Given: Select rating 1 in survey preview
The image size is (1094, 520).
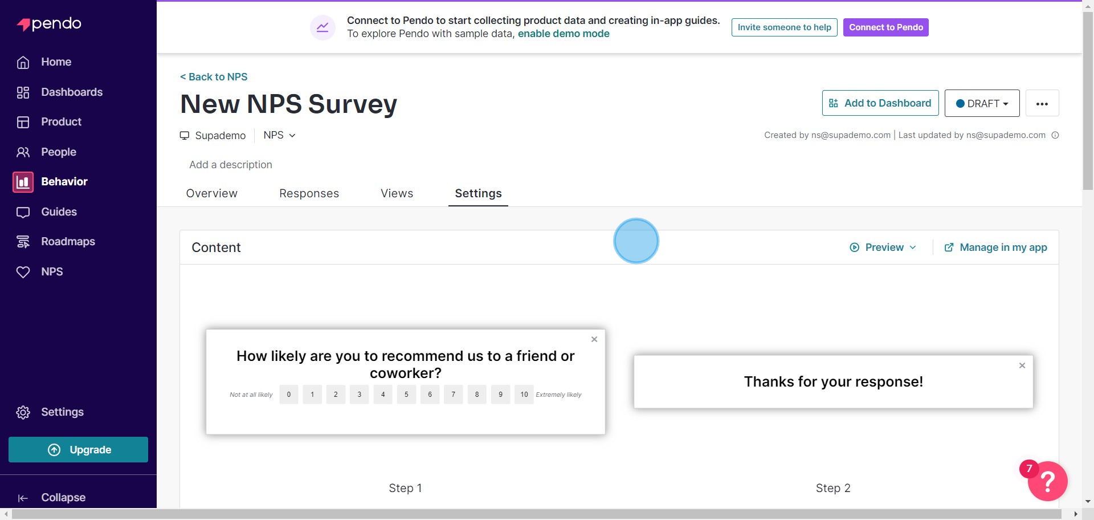Looking at the screenshot, I should coord(312,395).
